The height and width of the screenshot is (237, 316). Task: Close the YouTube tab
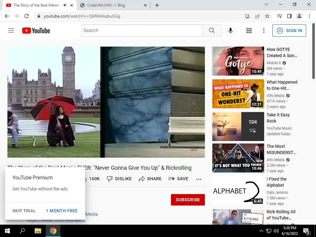point(72,5)
